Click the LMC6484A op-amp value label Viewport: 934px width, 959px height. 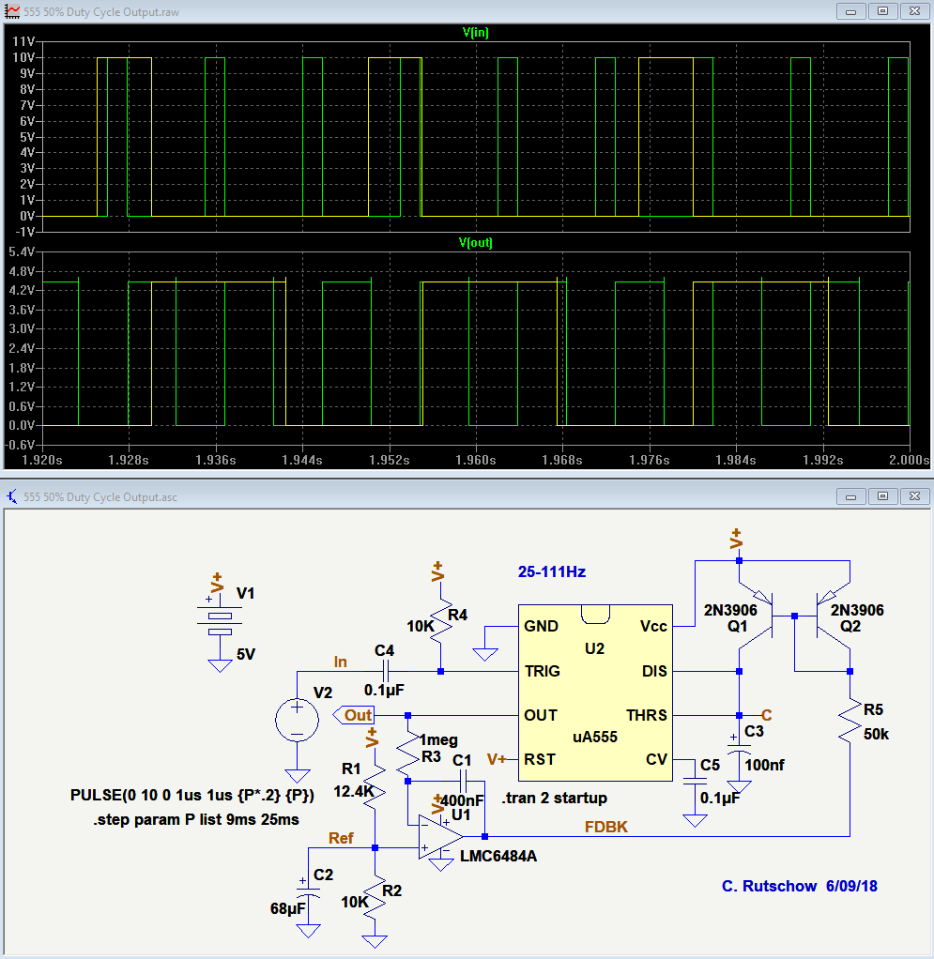click(x=498, y=856)
